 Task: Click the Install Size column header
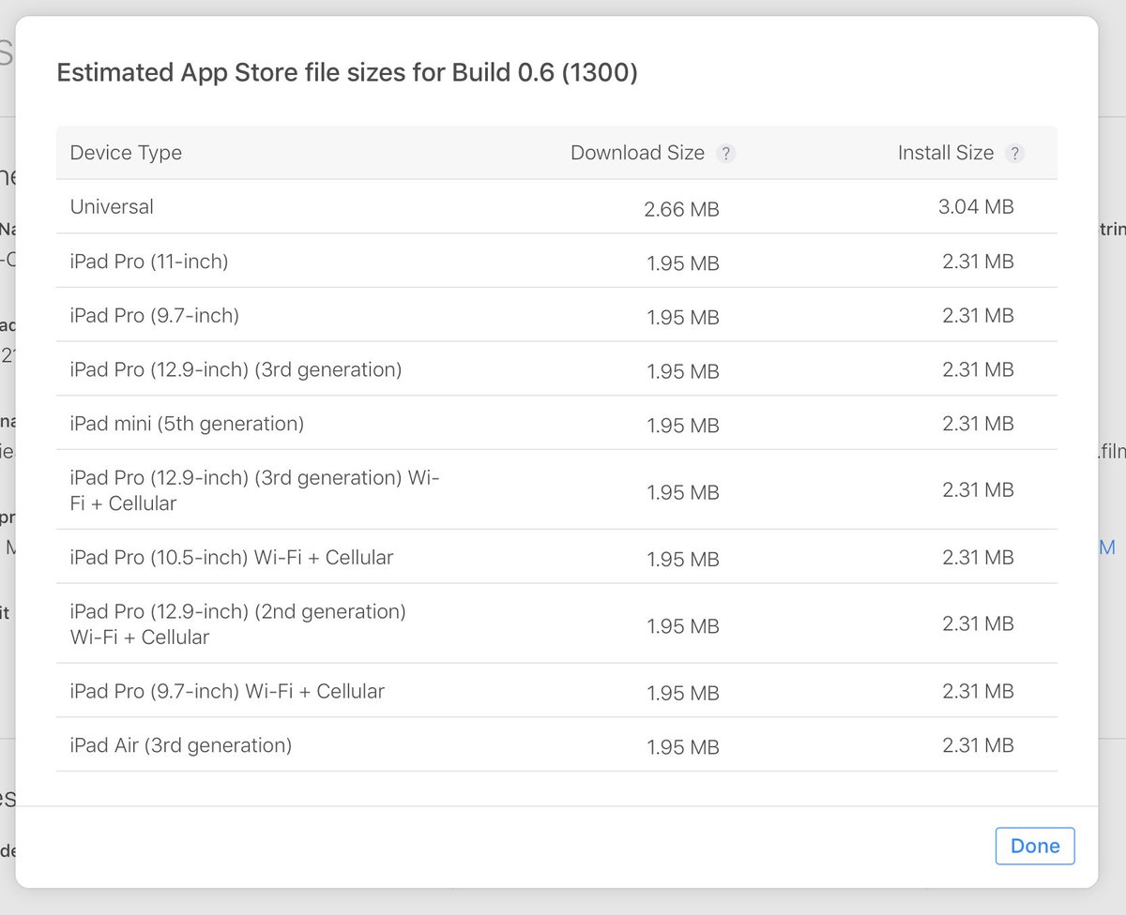coord(945,153)
